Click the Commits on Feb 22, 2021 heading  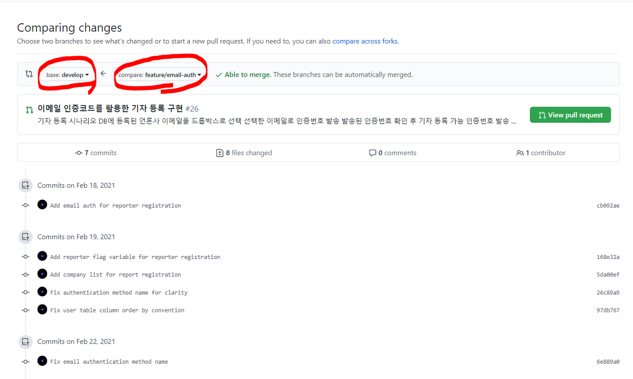tap(76, 341)
